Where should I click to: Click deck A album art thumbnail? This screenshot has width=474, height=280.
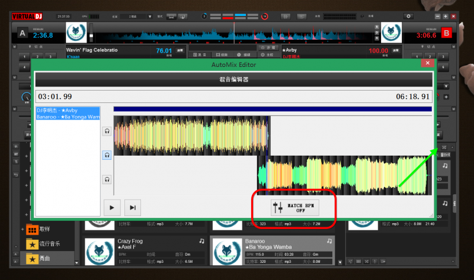point(76,33)
